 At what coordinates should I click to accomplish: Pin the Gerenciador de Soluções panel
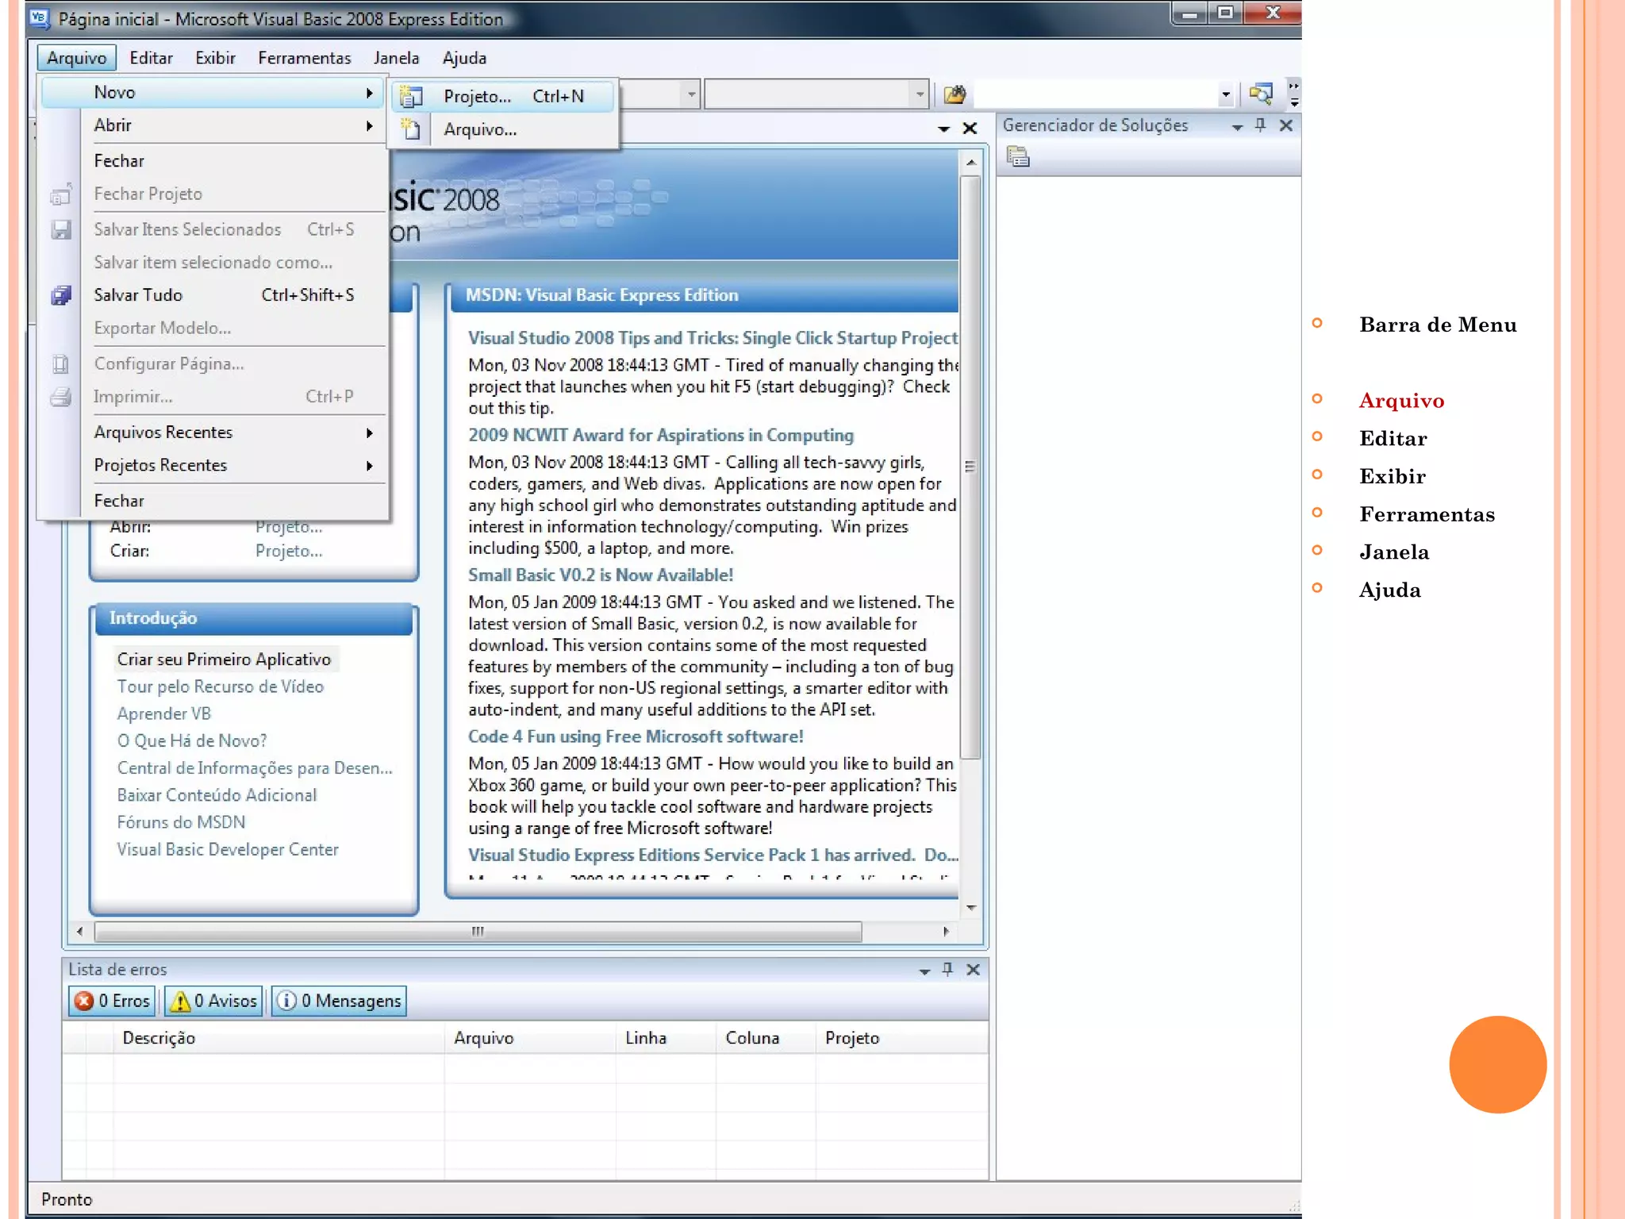tap(1260, 125)
